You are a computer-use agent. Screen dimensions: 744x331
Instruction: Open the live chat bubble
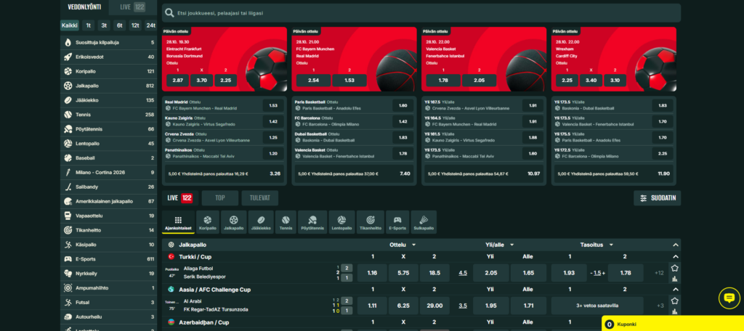(x=729, y=298)
